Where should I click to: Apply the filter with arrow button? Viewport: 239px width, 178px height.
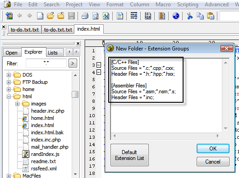click(73, 63)
